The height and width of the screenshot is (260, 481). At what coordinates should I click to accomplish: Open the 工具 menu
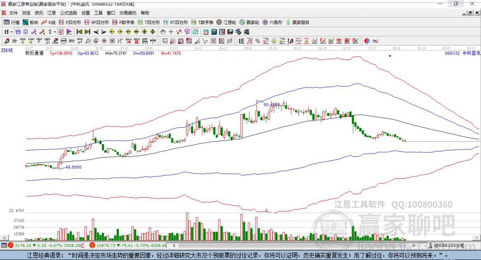click(x=98, y=13)
